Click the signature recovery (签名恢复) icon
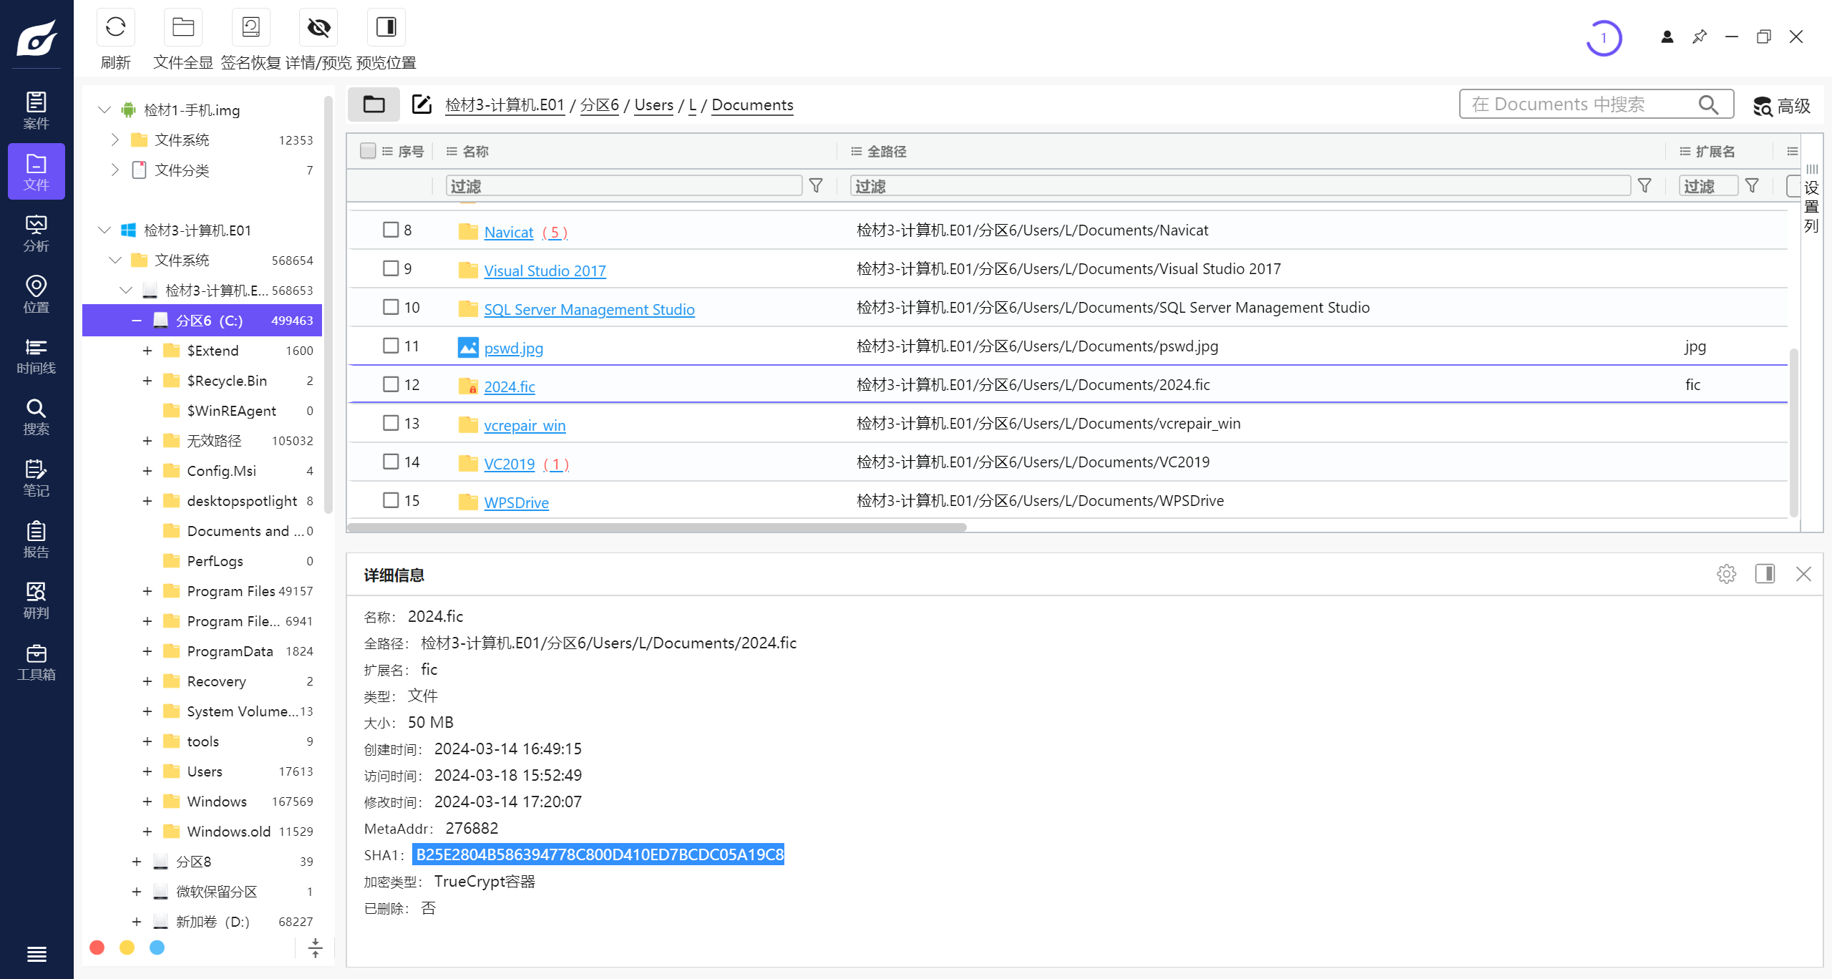1832x979 pixels. click(250, 28)
